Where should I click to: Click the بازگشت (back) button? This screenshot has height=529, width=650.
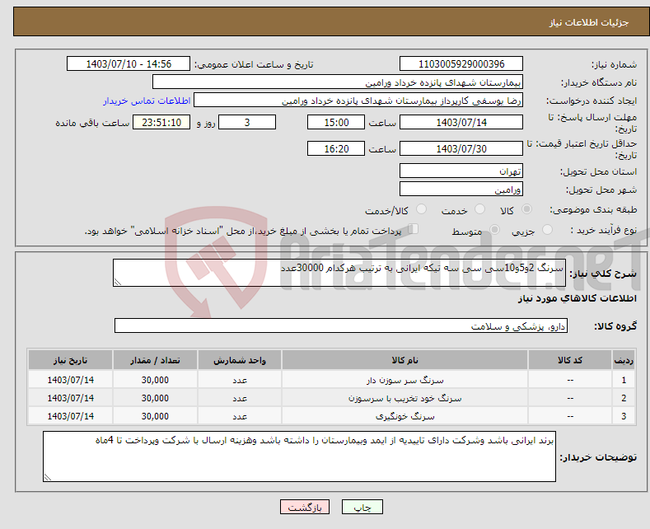coord(304,507)
